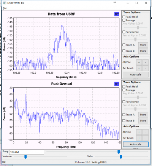Enable Persistence for the Post Demod plot
The image size is (152, 166).
click(x=124, y=102)
